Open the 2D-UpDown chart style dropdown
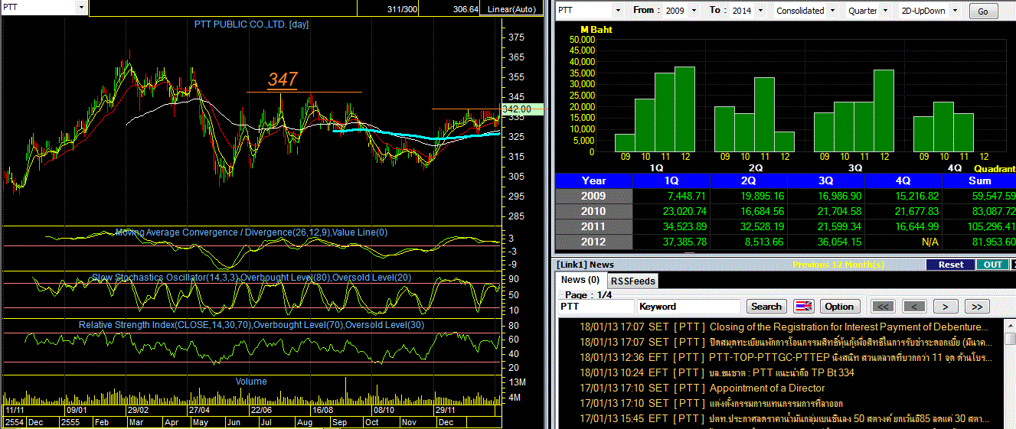The width and height of the screenshot is (1016, 429). [x=953, y=11]
